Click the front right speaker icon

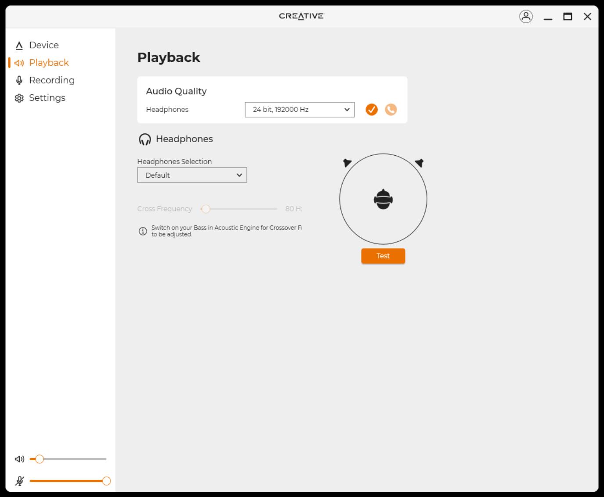(419, 163)
